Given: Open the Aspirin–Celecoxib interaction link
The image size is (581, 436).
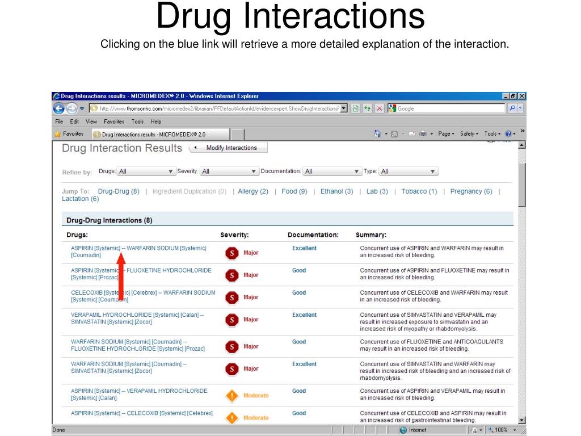Looking at the screenshot, I should pyautogui.click(x=142, y=413).
